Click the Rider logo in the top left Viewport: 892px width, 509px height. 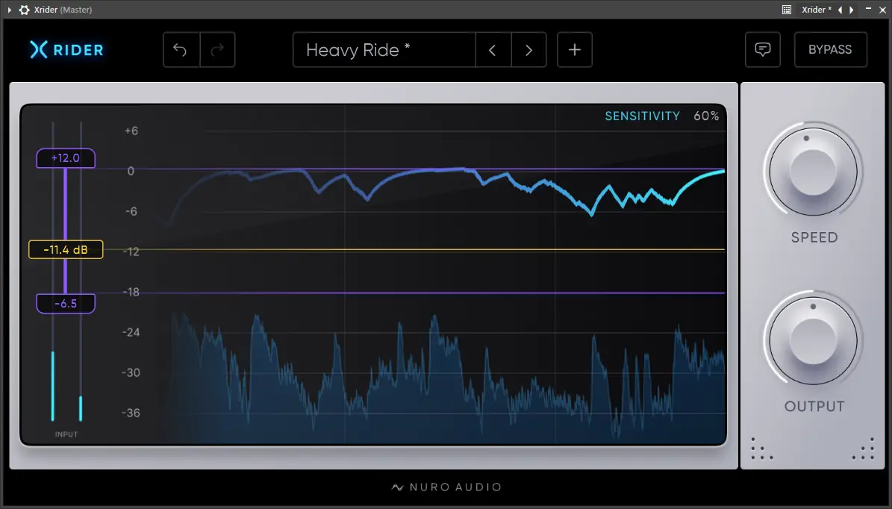coord(66,50)
